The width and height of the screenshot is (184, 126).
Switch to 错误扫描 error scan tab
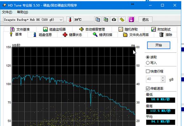click(x=102, y=35)
